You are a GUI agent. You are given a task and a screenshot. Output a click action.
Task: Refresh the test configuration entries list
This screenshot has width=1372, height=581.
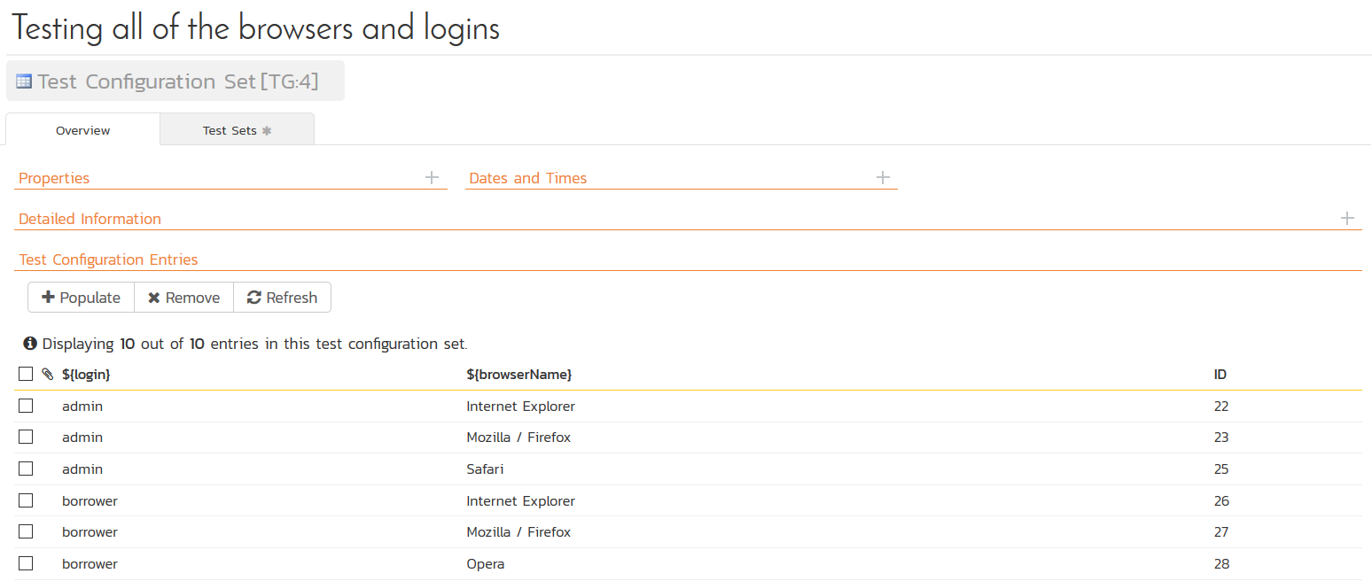[x=282, y=298]
